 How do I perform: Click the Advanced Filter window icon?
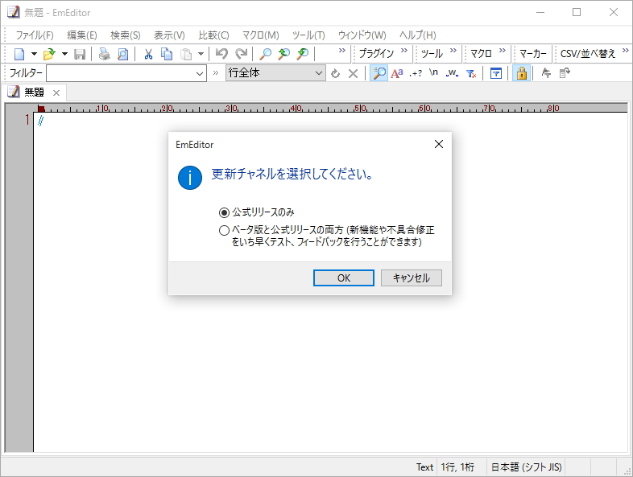(x=496, y=73)
